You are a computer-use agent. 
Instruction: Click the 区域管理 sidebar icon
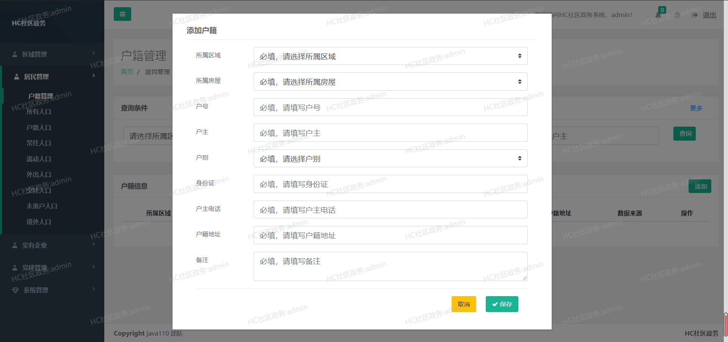point(14,54)
